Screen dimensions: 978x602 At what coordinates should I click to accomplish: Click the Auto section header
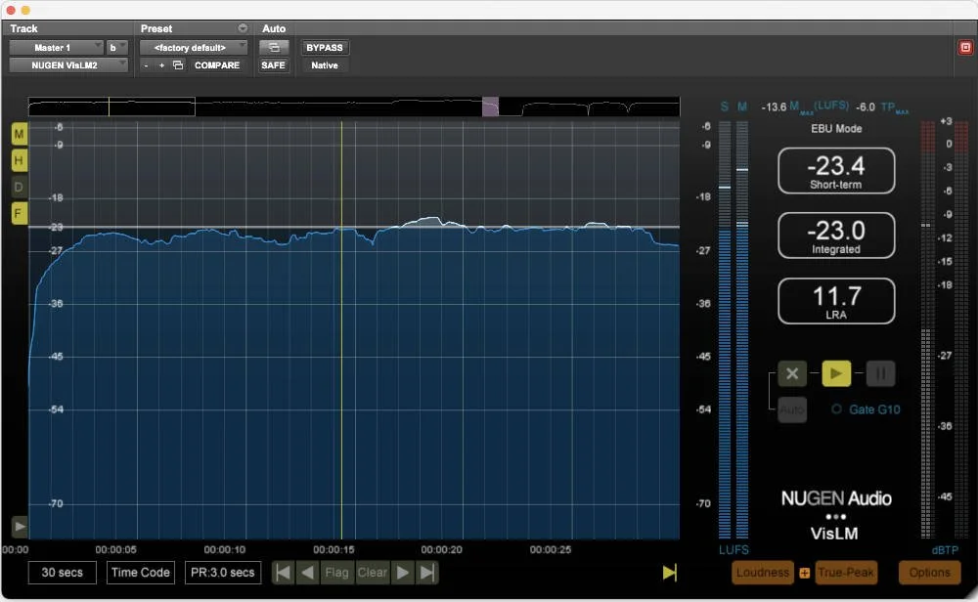tap(274, 28)
